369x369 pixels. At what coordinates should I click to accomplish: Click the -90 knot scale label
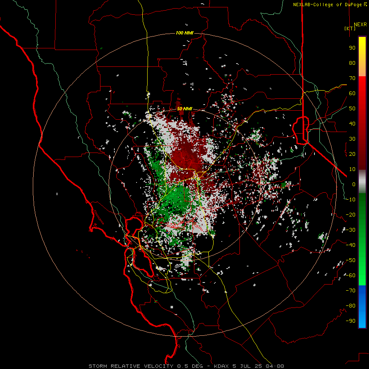click(x=351, y=321)
